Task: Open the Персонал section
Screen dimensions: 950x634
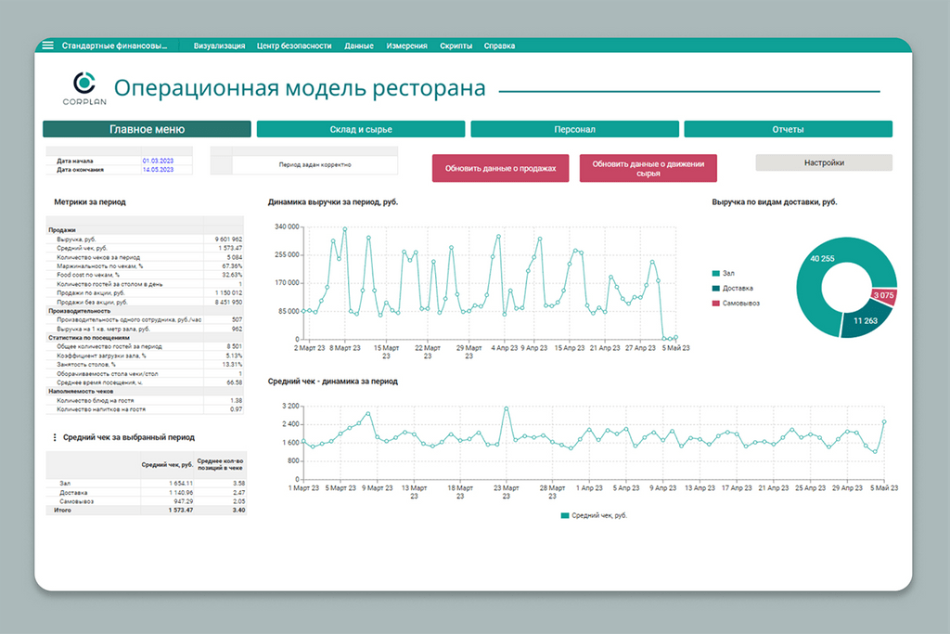Action: (x=574, y=129)
